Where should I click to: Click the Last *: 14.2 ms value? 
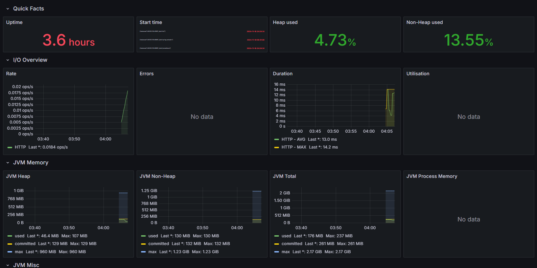click(x=323, y=147)
